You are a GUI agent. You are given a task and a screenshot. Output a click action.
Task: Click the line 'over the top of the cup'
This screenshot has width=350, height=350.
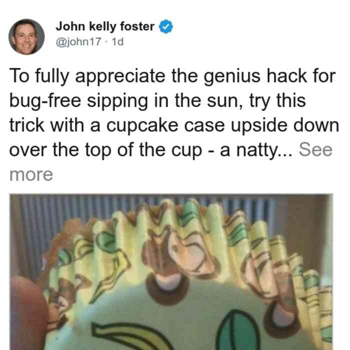pos(105,150)
